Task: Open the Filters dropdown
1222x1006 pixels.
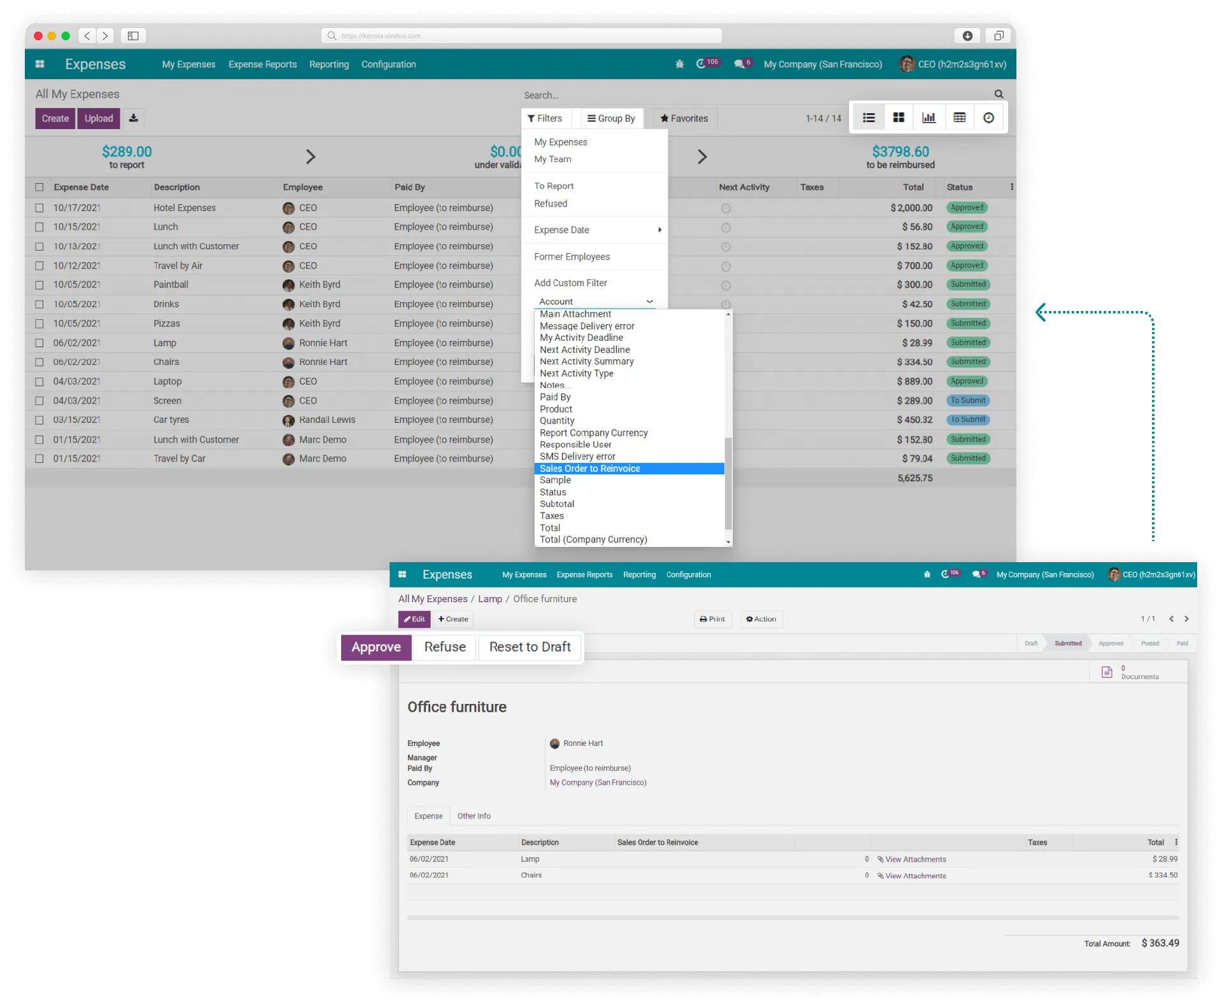Action: pyautogui.click(x=545, y=118)
